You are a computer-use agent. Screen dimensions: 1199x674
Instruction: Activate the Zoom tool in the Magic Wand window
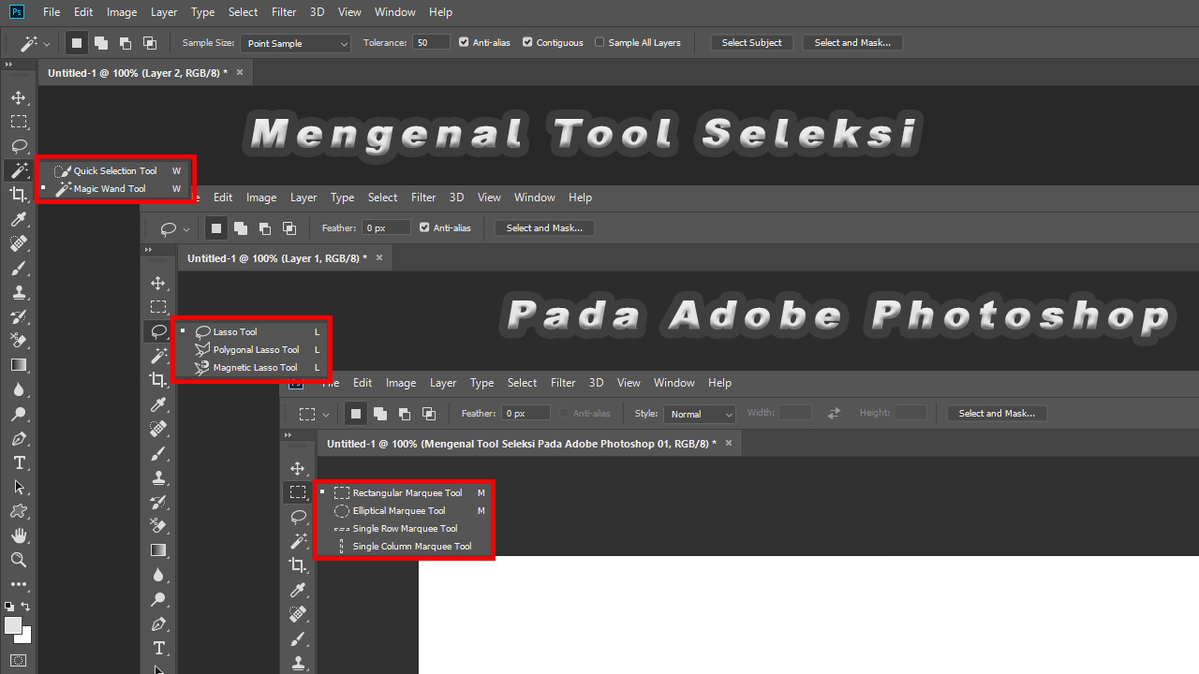coord(18,560)
